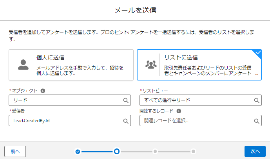Viewport: 270px width, 159px height.
Task: Click the 前へ button
Action: [x=15, y=152]
